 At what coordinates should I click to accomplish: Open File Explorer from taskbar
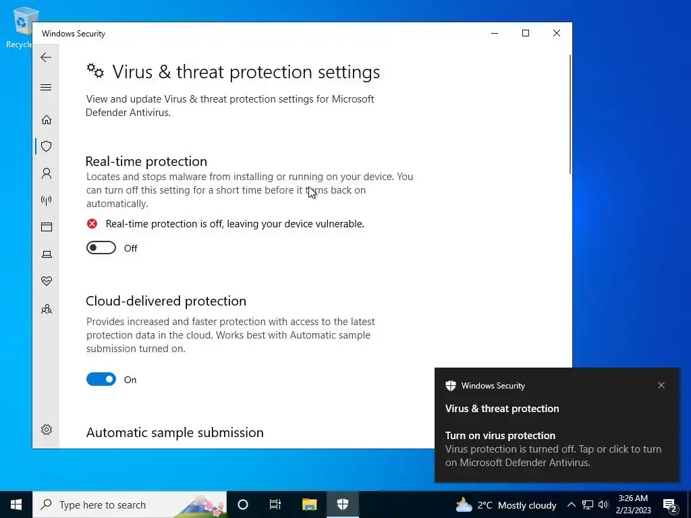[309, 505]
